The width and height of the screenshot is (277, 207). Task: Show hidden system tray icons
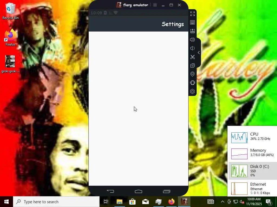click(x=223, y=202)
